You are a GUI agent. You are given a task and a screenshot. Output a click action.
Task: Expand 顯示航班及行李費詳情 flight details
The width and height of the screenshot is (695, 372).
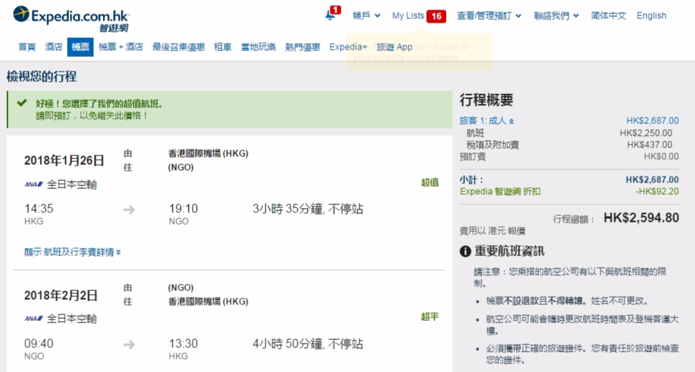click(x=72, y=252)
